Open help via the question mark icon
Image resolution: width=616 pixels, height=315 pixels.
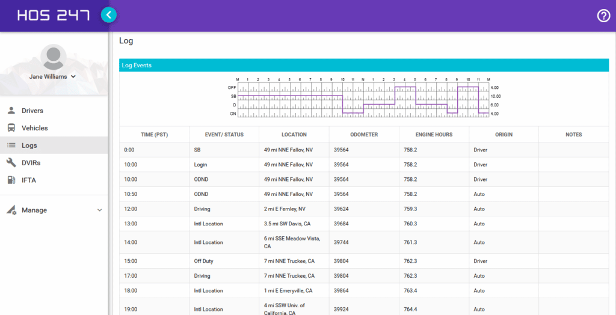[603, 16]
